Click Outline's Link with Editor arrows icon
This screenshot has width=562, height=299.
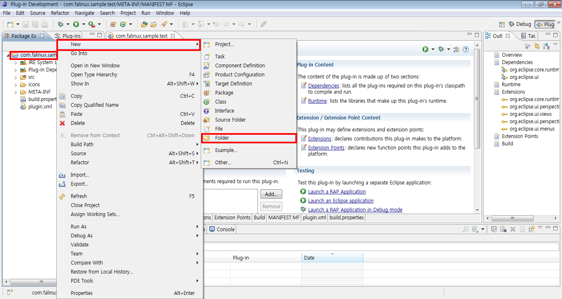(x=536, y=46)
